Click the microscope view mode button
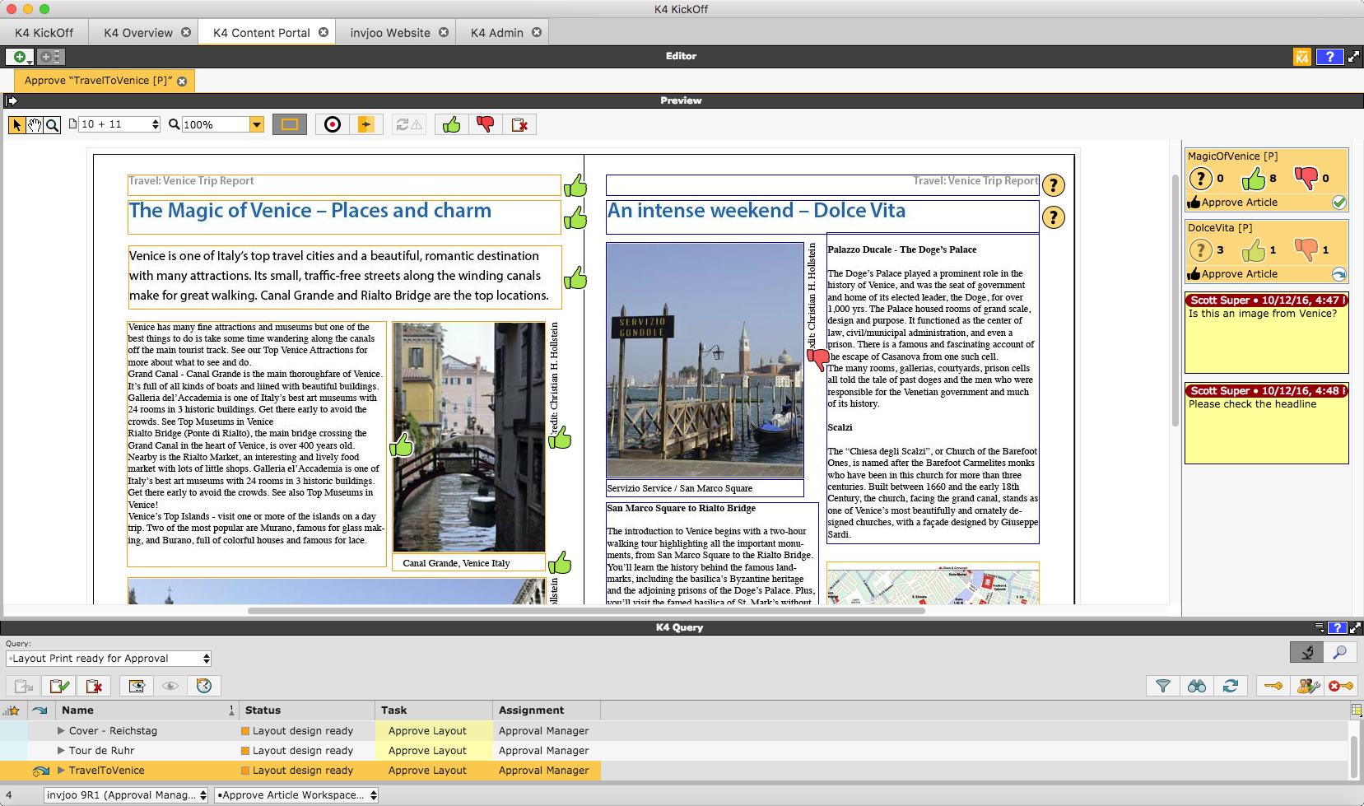The width and height of the screenshot is (1364, 806). tap(1306, 653)
